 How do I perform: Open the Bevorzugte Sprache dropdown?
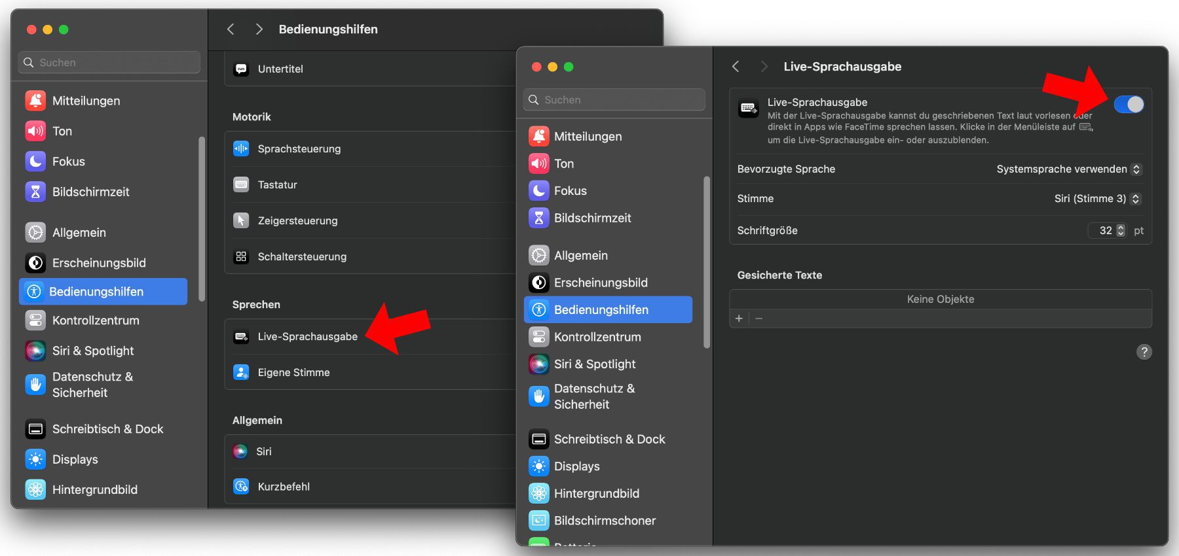pos(1068,169)
